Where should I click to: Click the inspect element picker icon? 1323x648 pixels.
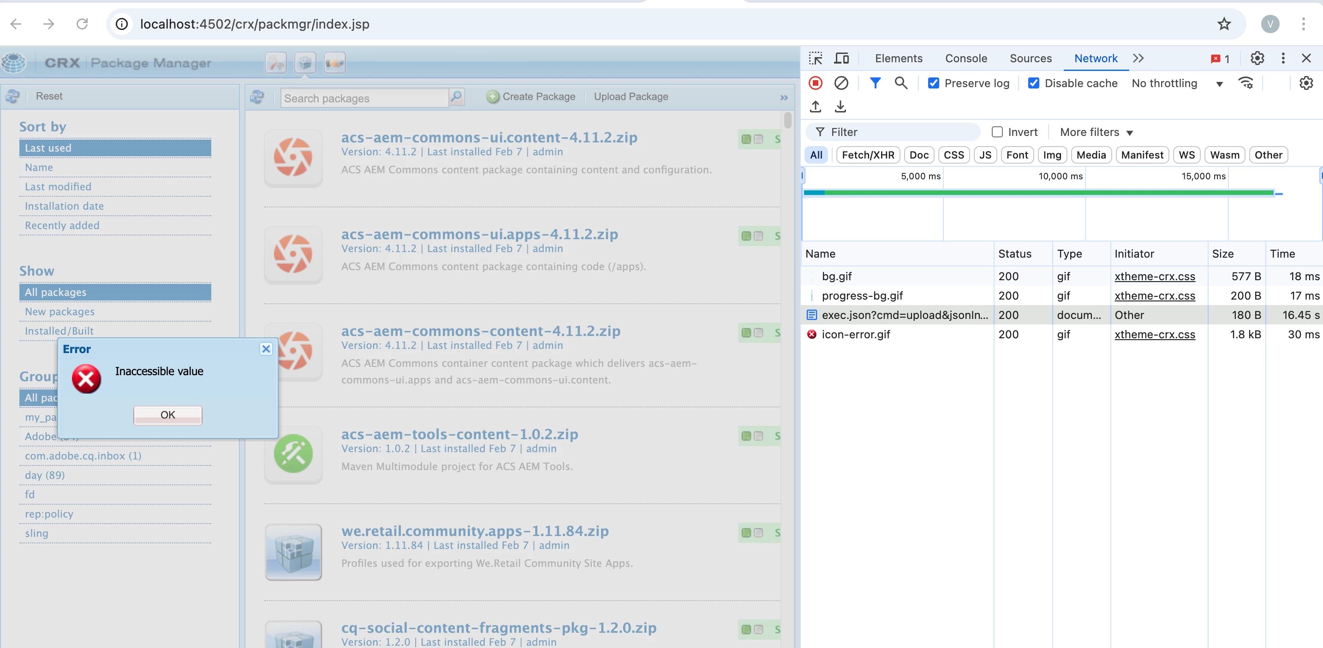[x=815, y=59]
